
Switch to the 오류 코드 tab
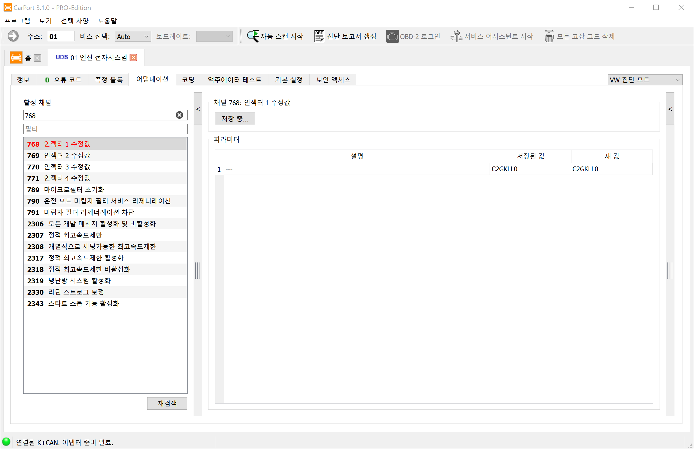pyautogui.click(x=63, y=80)
